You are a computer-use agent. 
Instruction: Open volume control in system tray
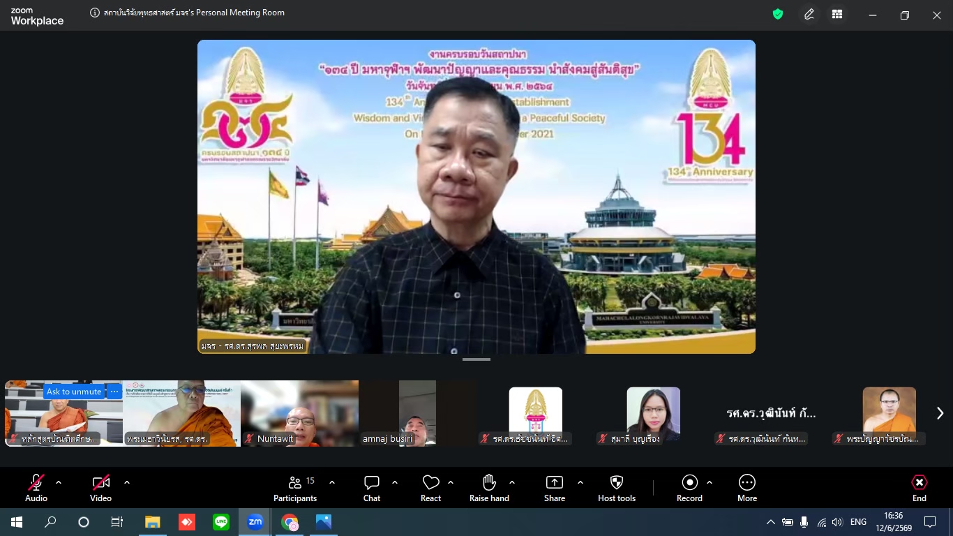tap(837, 522)
